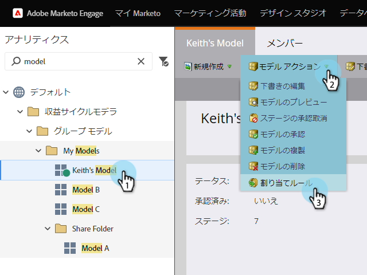
Task: Click the 新規作成 button label
Action: (x=209, y=66)
